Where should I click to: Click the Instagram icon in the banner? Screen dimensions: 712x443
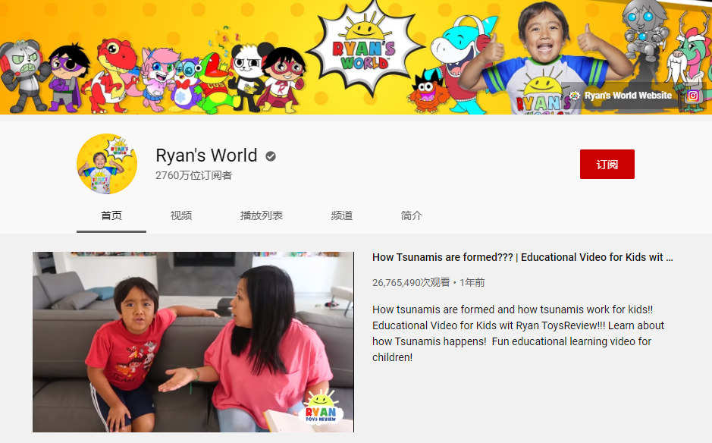click(692, 96)
